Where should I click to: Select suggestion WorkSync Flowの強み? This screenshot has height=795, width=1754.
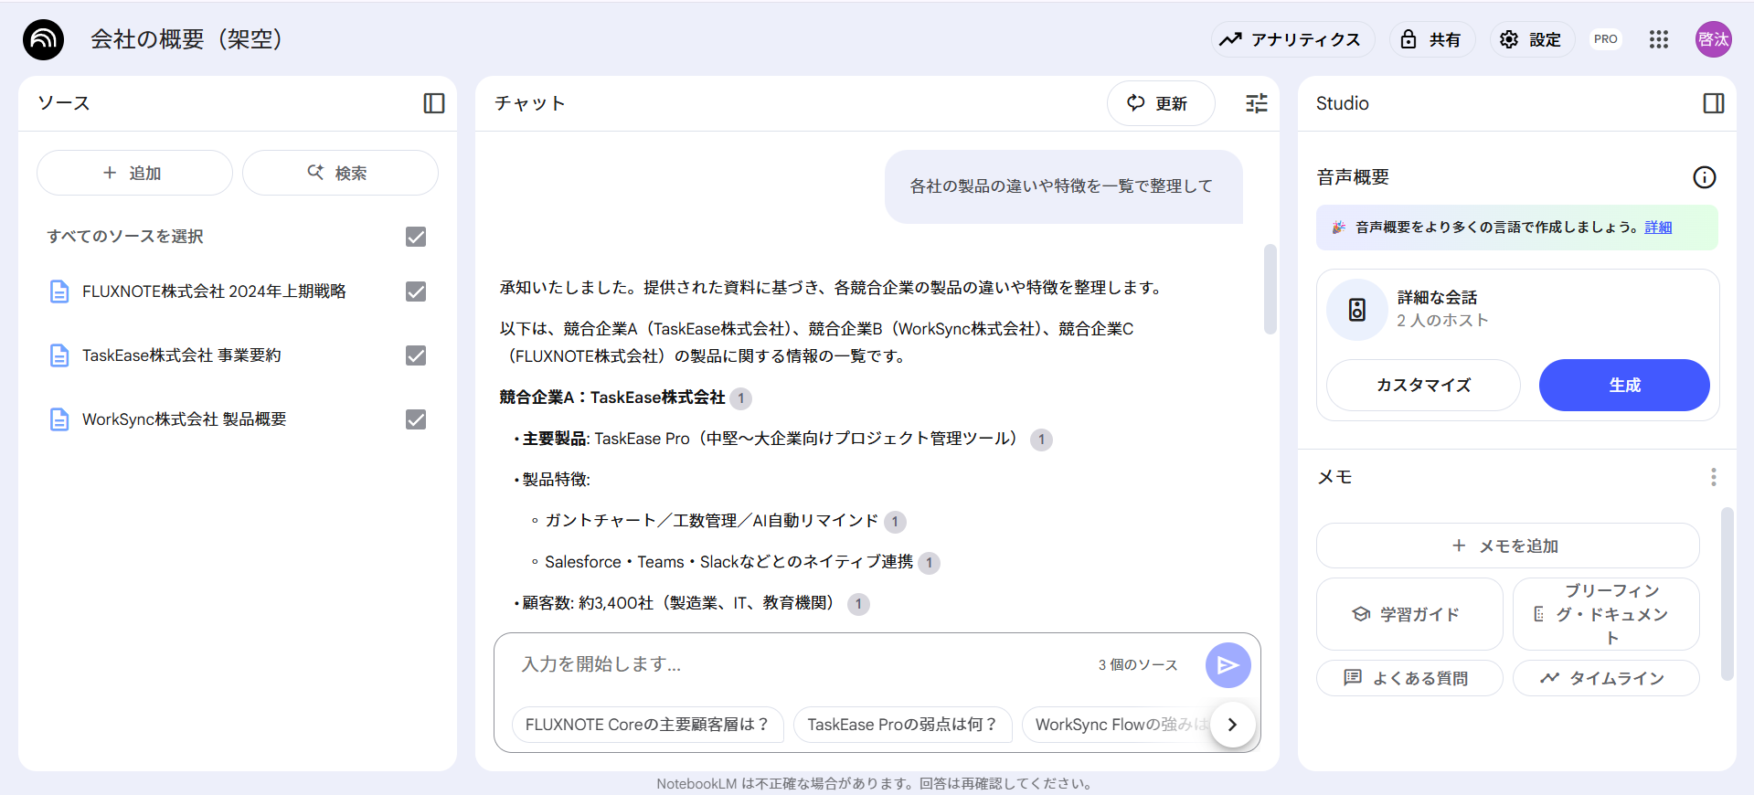point(1117,725)
